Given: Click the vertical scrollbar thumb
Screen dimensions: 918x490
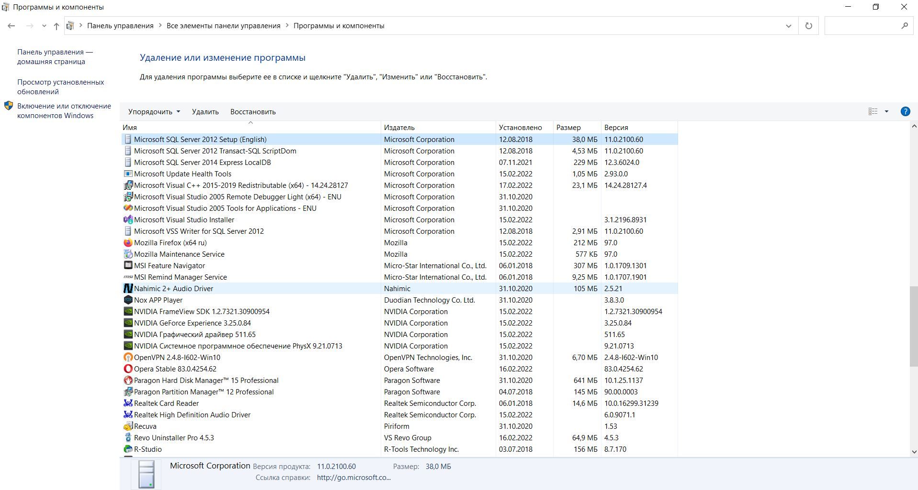Looking at the screenshot, I should tap(914, 327).
